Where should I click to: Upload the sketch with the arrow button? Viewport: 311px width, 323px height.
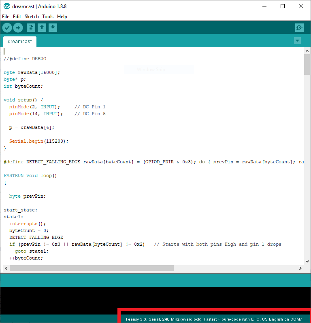tap(18, 28)
